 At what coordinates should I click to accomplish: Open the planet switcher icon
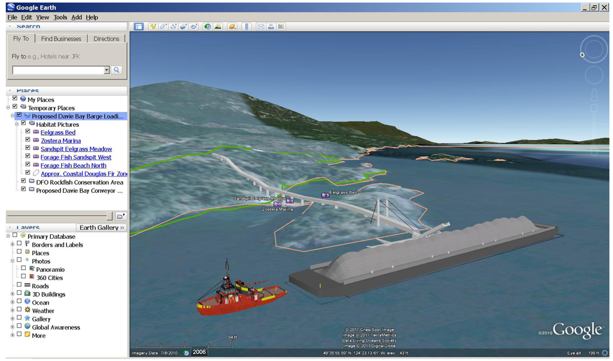click(x=232, y=26)
